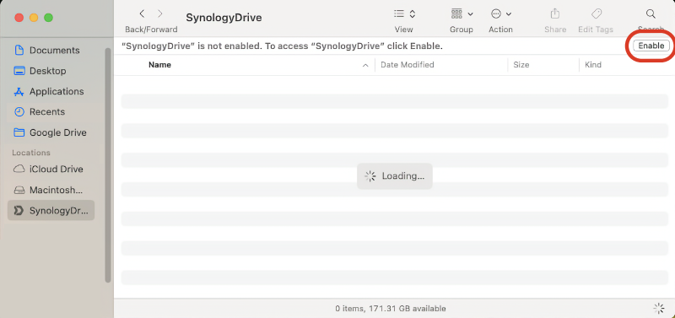The height and width of the screenshot is (318, 675).
Task: Click the SynologyDrive window title
Action: pyautogui.click(x=224, y=18)
